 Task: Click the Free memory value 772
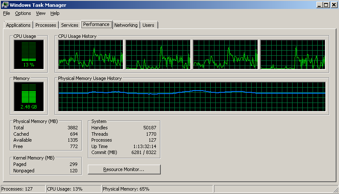pos(74,146)
